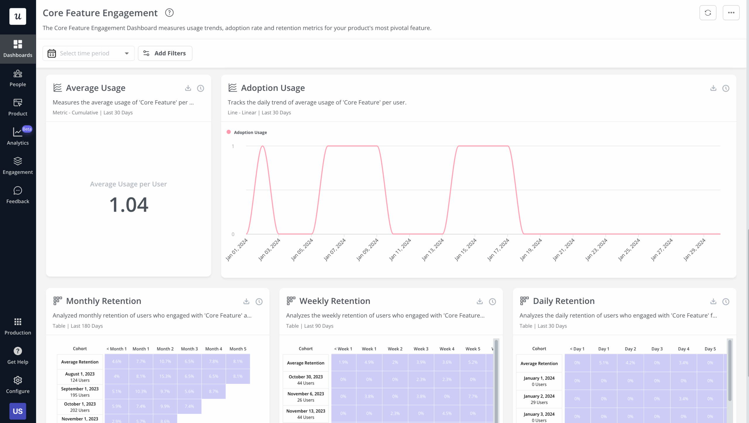Open the Feedback section
Image resolution: width=749 pixels, height=423 pixels.
point(18,194)
